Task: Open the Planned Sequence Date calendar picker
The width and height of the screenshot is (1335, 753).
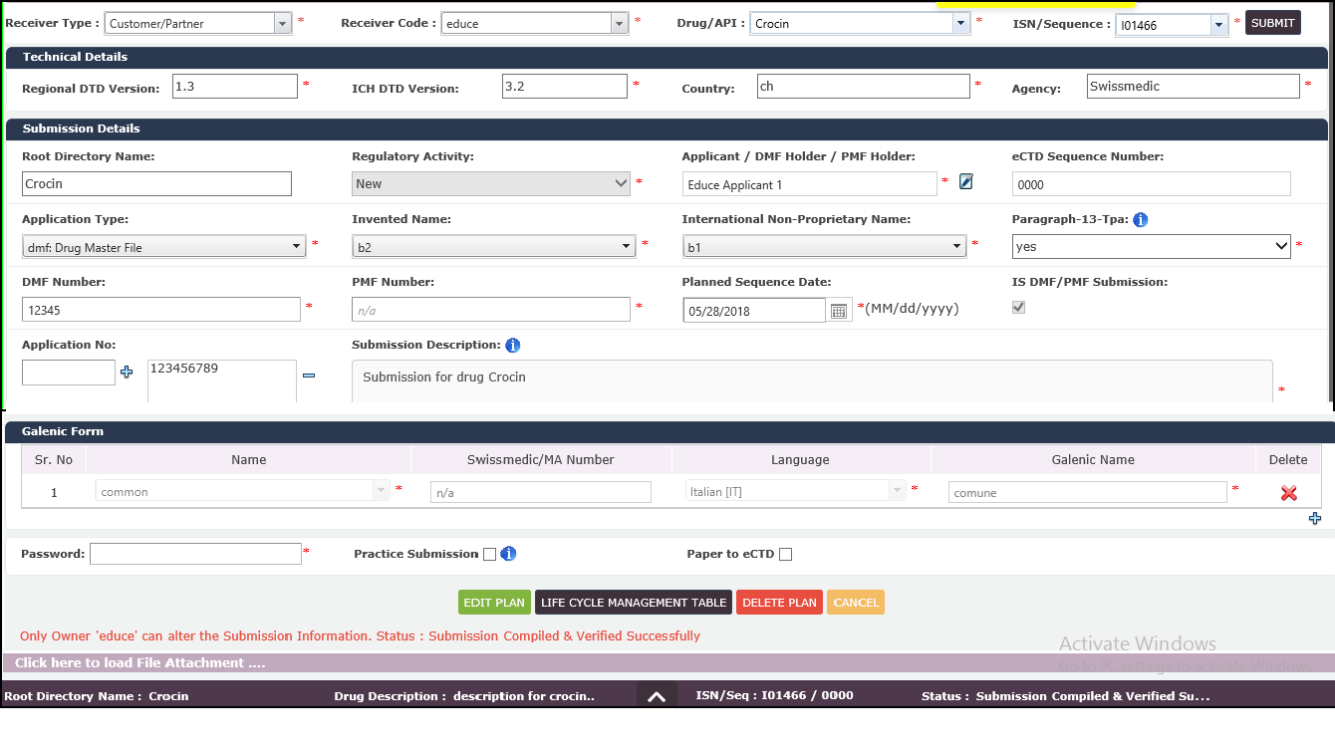Action: pyautogui.click(x=839, y=311)
